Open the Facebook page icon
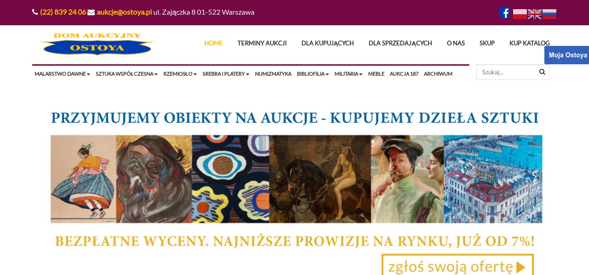 pyautogui.click(x=505, y=13)
